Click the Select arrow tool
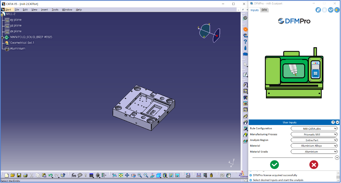The image size is (341, 183). [245, 65]
